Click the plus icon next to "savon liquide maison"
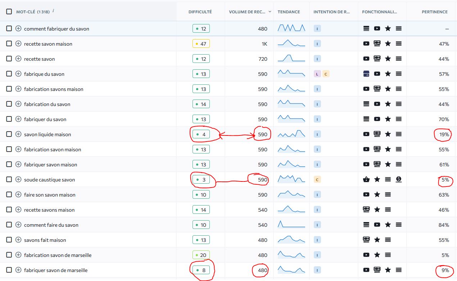457x281 pixels. pos(18,134)
